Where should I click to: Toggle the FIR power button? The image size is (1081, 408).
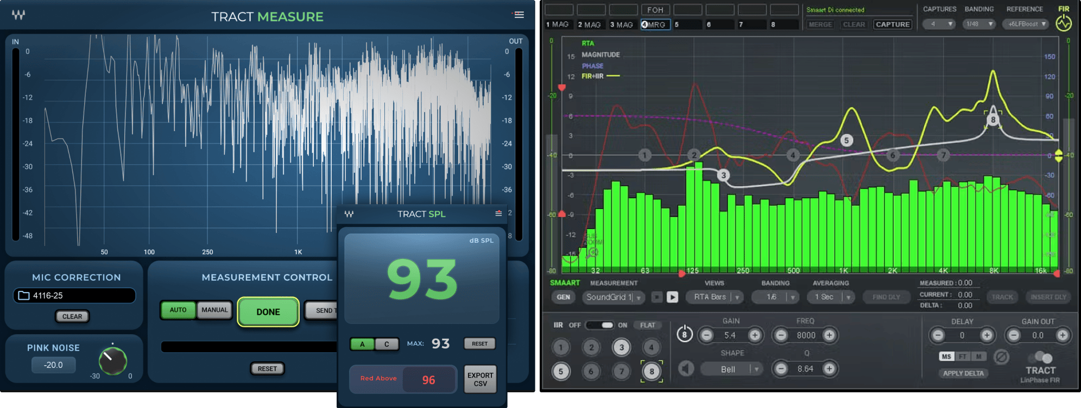pyautogui.click(x=1064, y=23)
